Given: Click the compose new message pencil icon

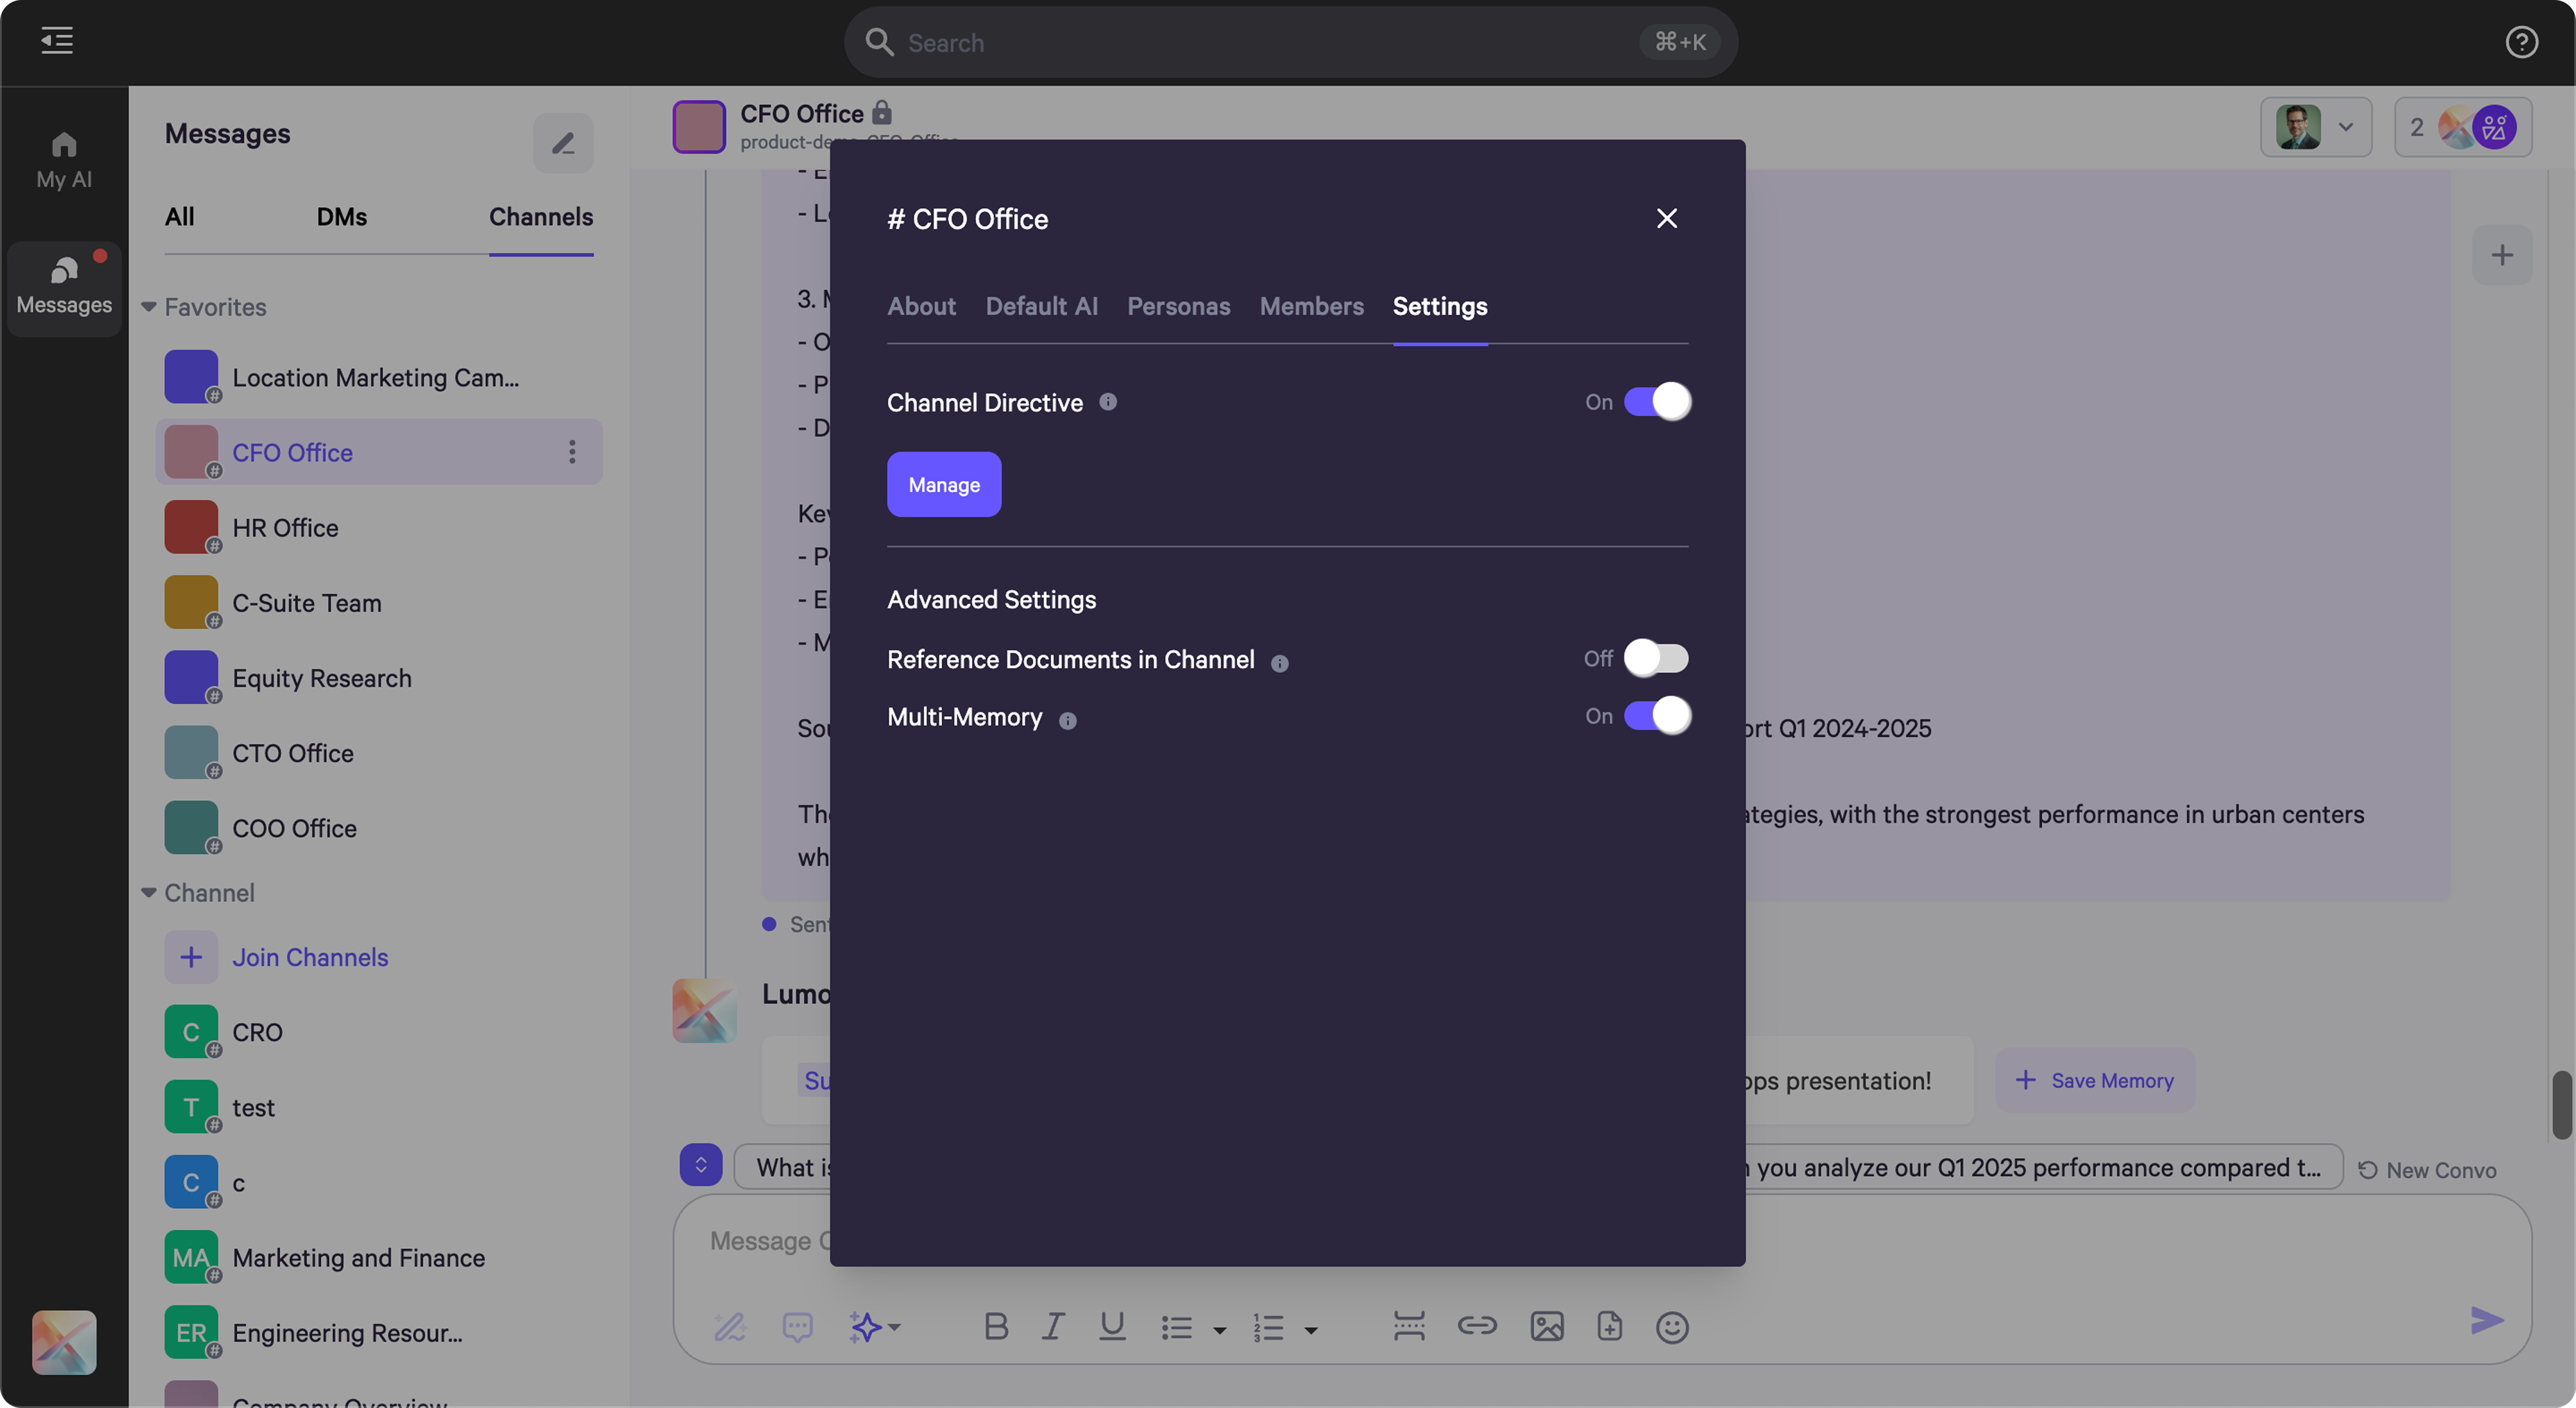Looking at the screenshot, I should pyautogui.click(x=563, y=143).
